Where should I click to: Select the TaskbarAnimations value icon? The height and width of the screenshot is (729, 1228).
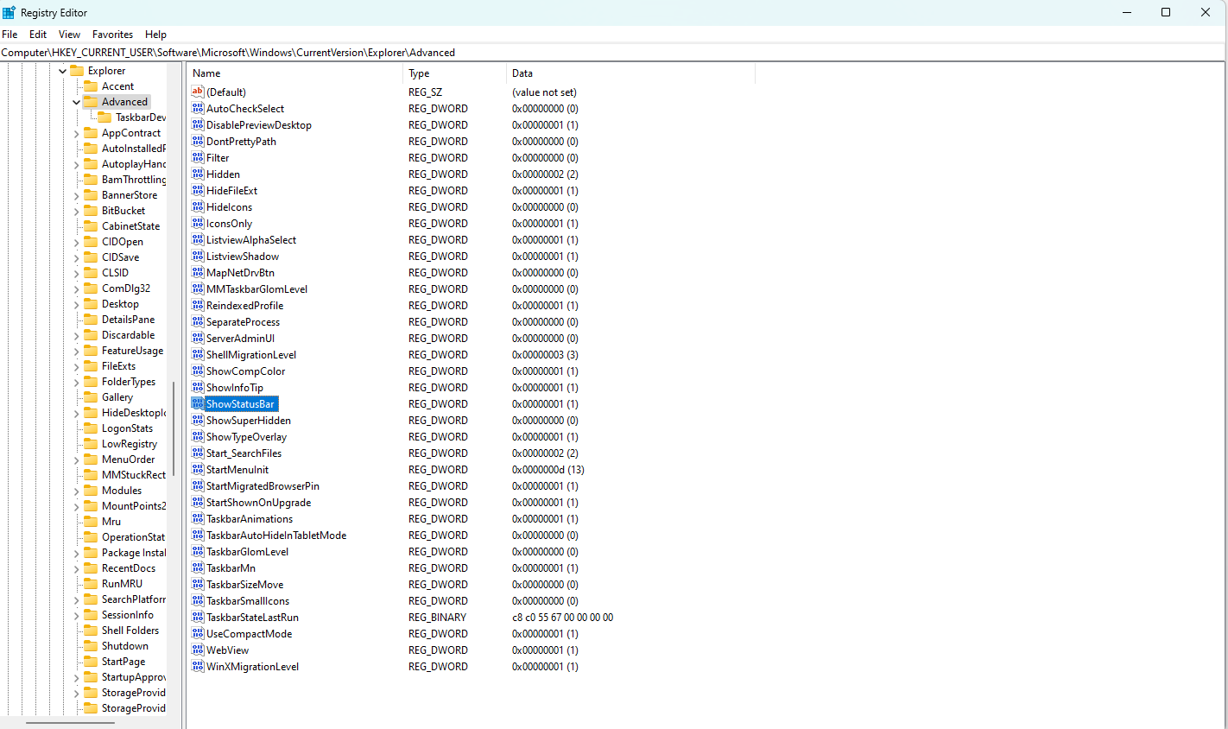pyautogui.click(x=197, y=518)
